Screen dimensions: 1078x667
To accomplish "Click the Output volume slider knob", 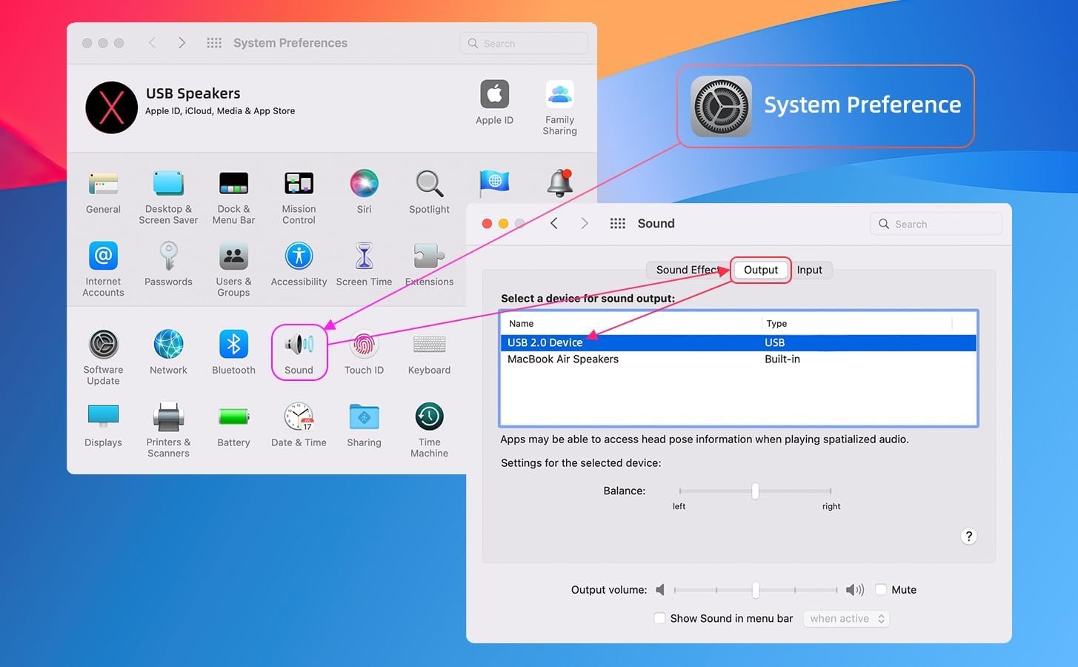I will 755,590.
